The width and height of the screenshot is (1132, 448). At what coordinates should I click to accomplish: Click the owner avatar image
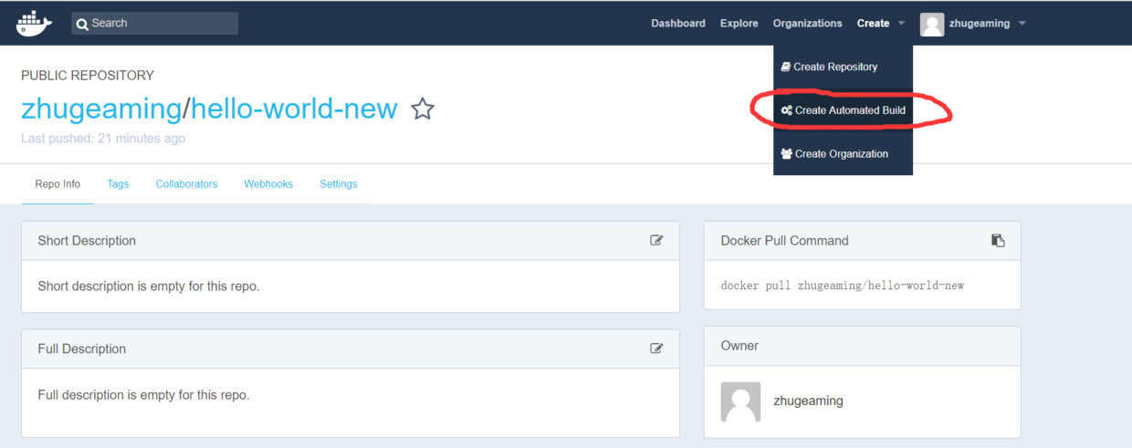coord(740,401)
